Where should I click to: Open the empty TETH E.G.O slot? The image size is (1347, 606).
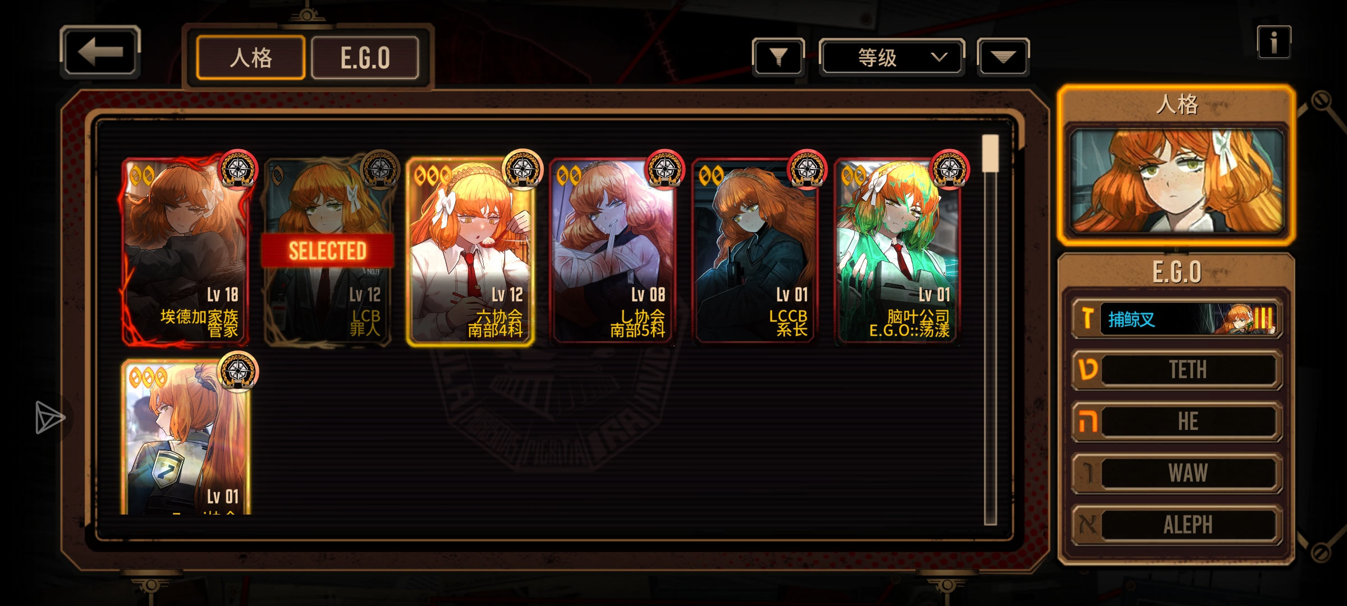click(x=1177, y=370)
